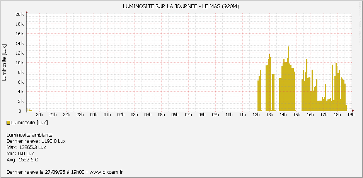Viewport: 363px width, 178px height.
Task: Click the 00h tick on the time axis
Action: pos(94,115)
